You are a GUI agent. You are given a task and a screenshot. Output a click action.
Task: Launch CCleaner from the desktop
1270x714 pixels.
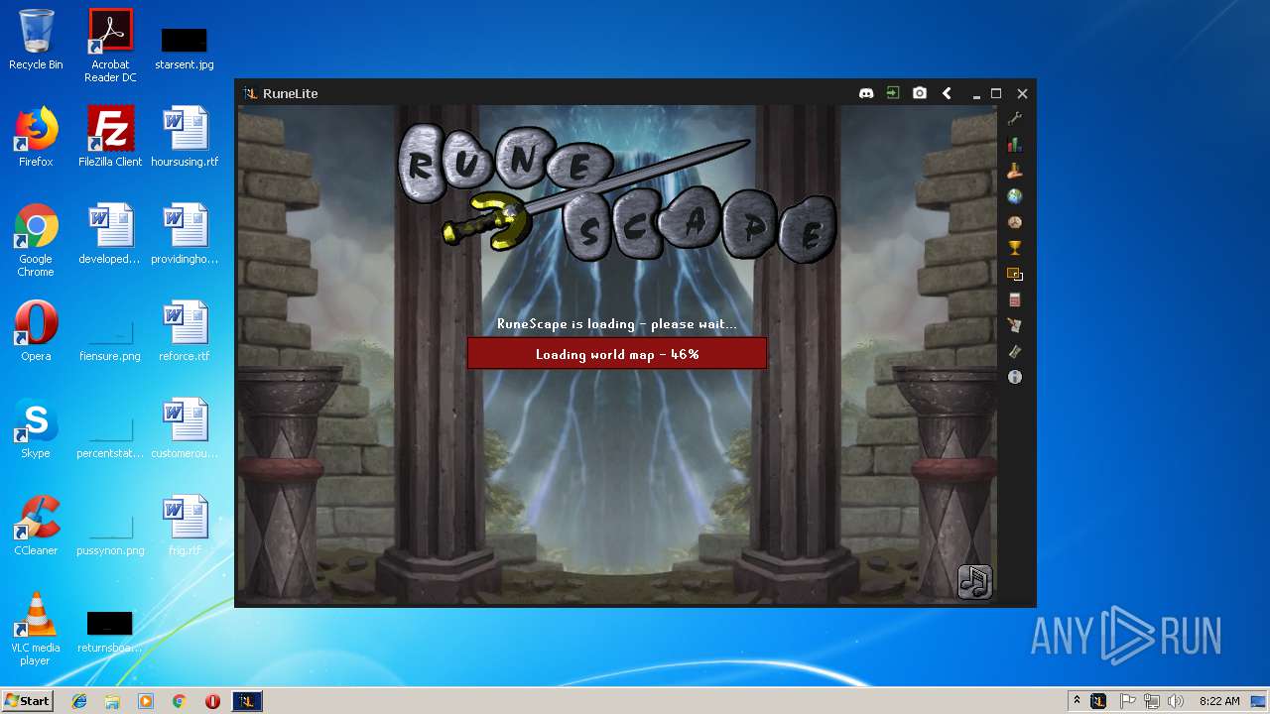36,526
